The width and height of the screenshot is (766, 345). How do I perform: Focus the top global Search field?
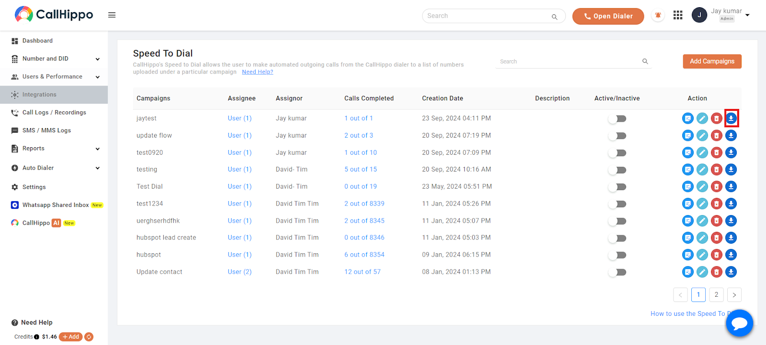tap(493, 16)
